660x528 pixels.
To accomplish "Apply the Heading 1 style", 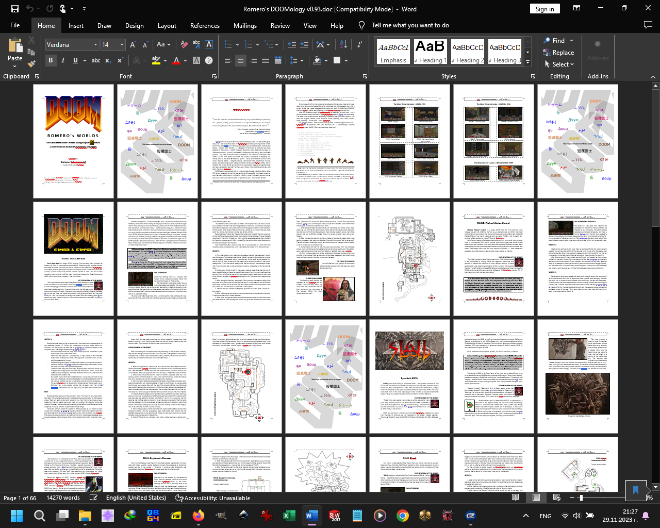I will pos(430,52).
